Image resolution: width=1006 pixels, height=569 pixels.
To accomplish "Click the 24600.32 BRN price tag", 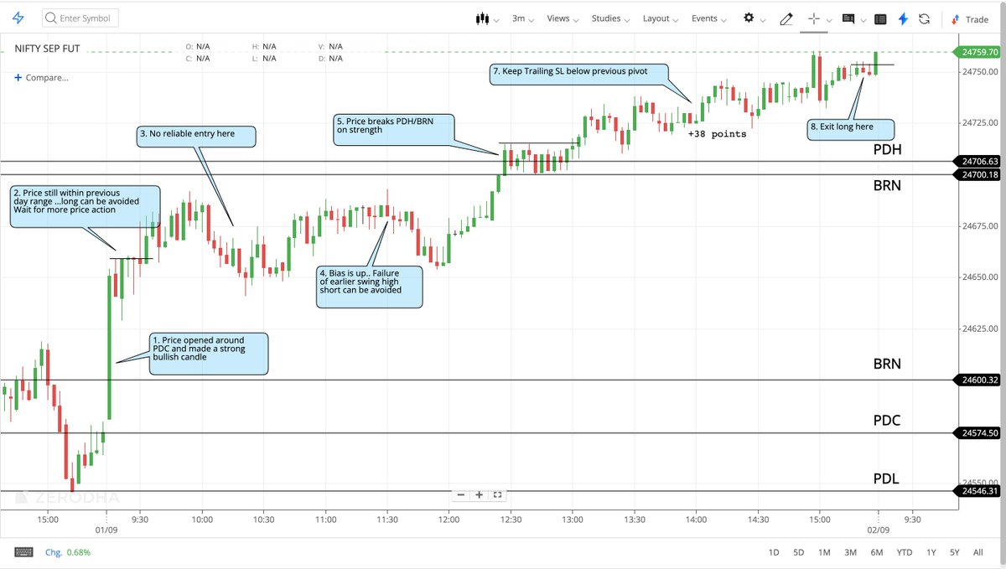I will (977, 380).
